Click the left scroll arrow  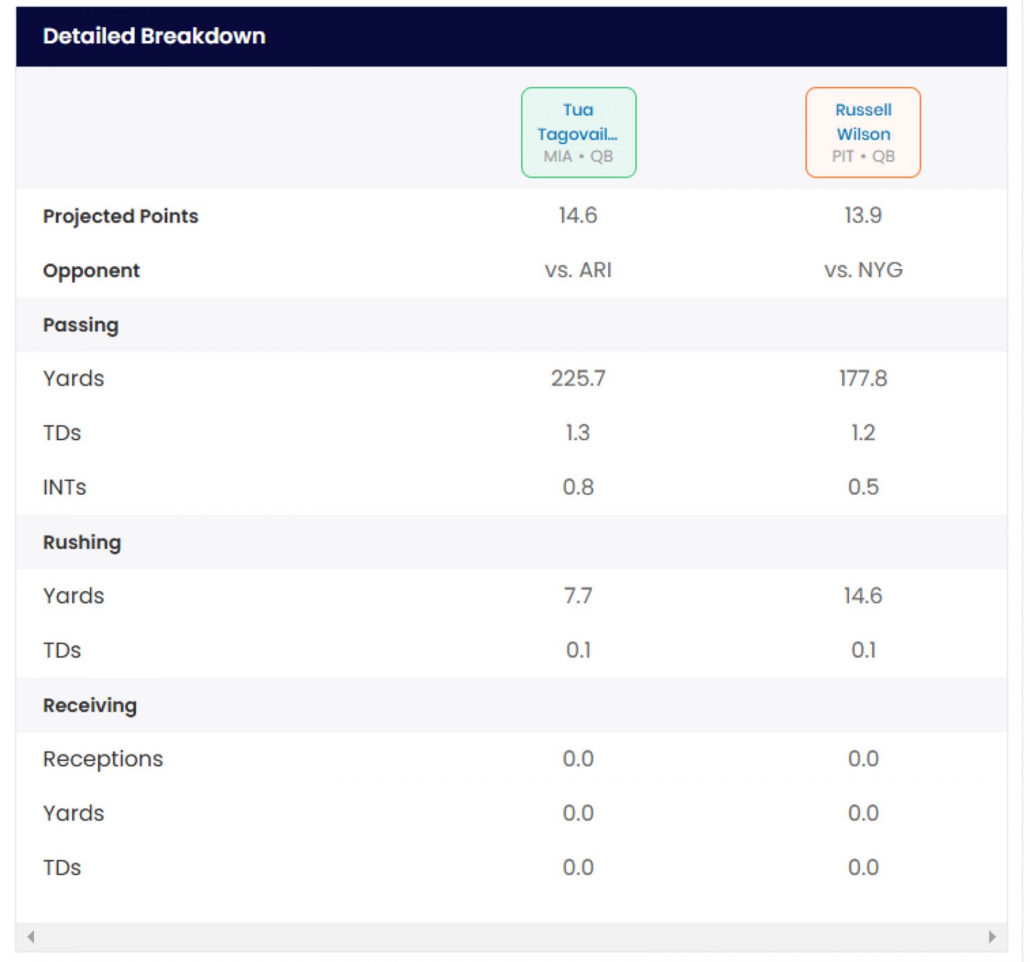tap(31, 937)
